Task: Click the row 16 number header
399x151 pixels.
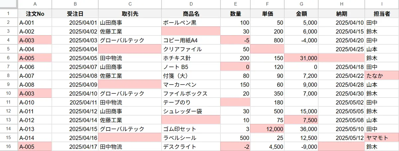Action: [x=9, y=146]
